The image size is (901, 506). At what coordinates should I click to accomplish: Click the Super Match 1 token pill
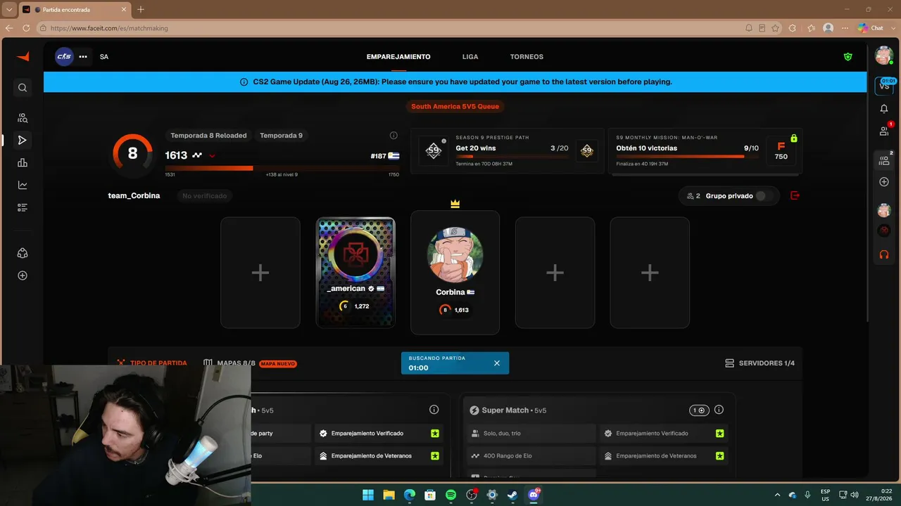[x=699, y=410]
